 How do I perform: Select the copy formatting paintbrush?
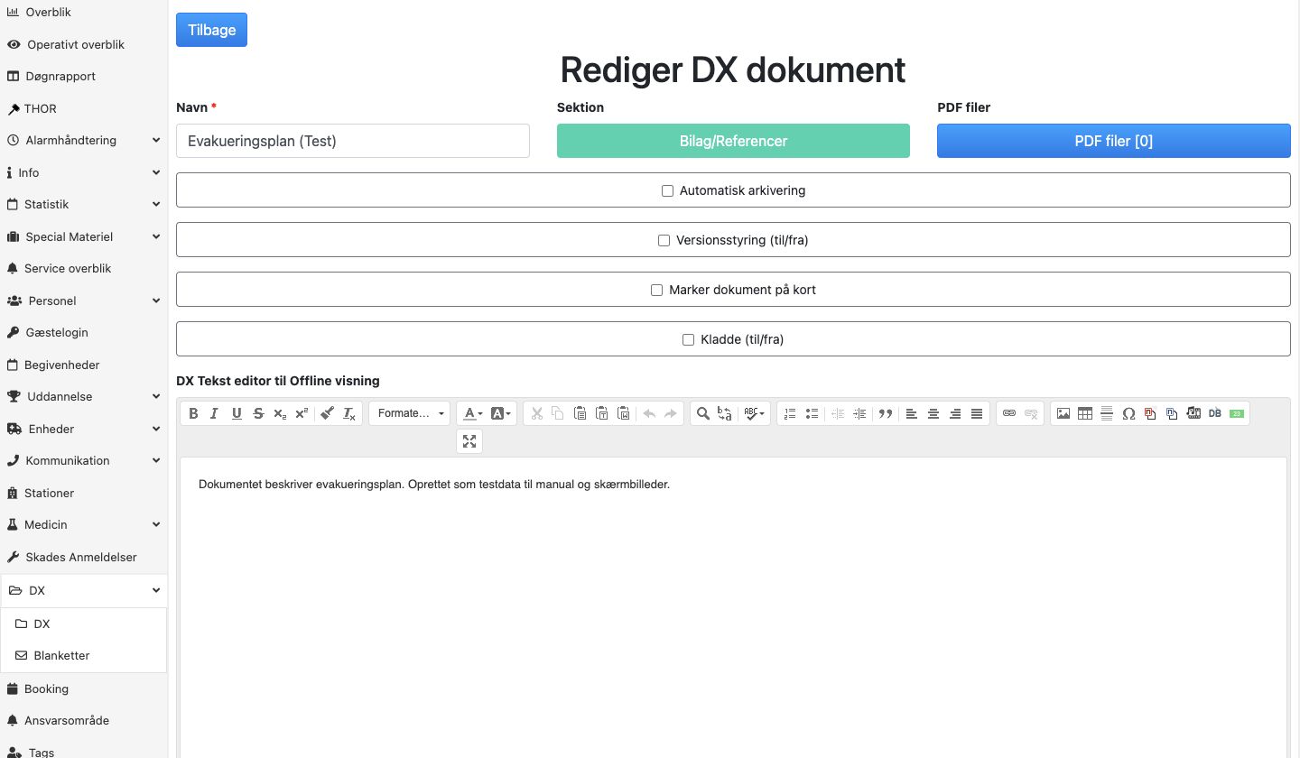pos(328,413)
